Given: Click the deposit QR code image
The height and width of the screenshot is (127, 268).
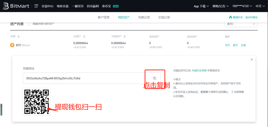Looking at the screenshot, I should pos(37,102).
